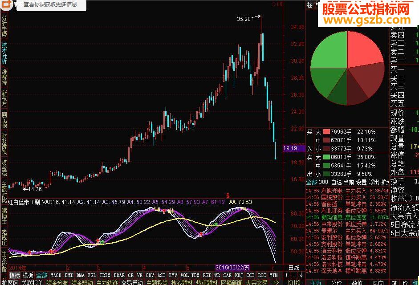Open the 主题投资 bottom tab
This screenshot has width=419, height=285.
157,282
